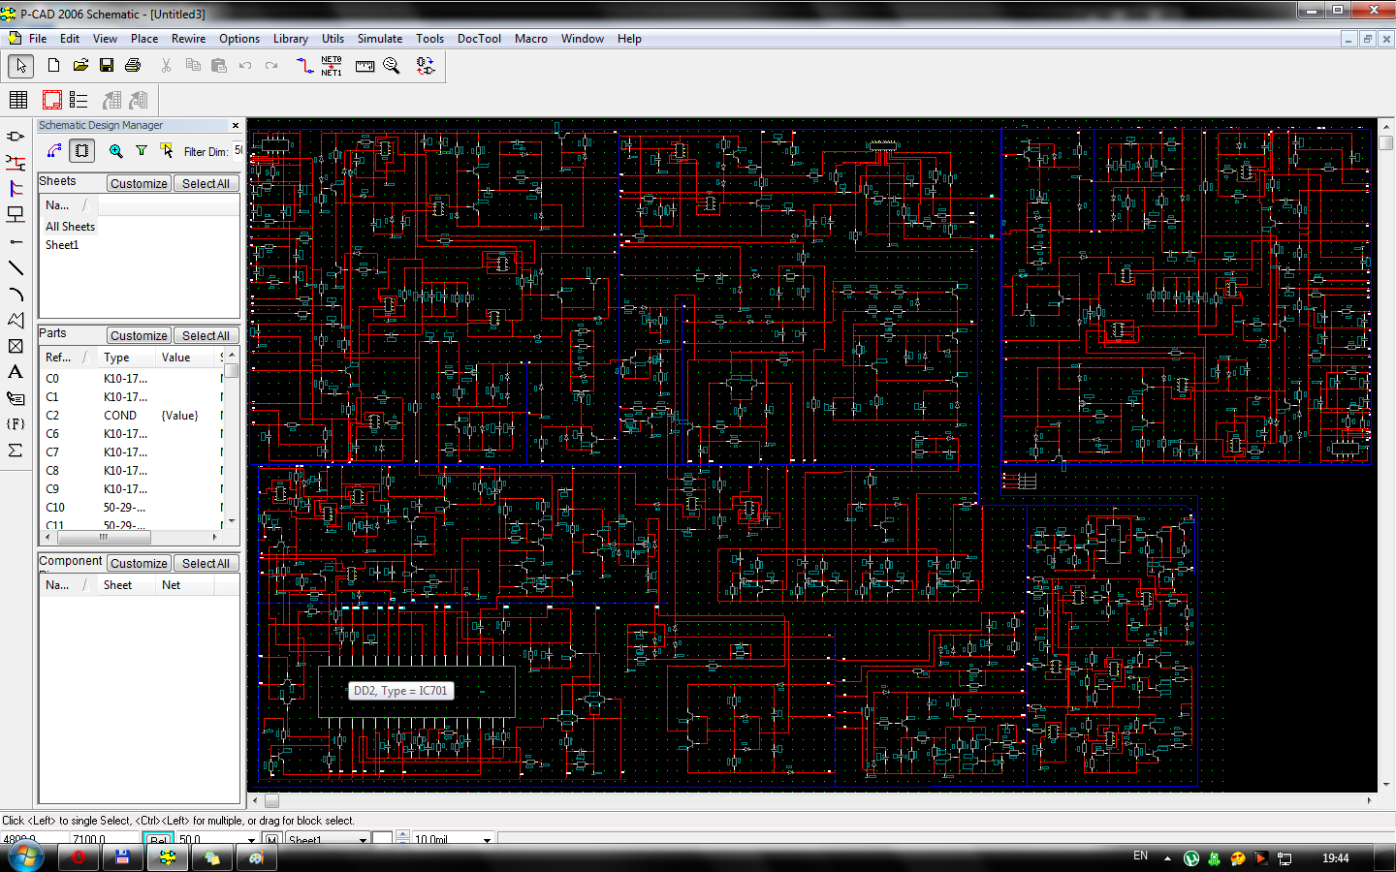
Task: Click Customize button in Sheets section
Action: click(139, 183)
